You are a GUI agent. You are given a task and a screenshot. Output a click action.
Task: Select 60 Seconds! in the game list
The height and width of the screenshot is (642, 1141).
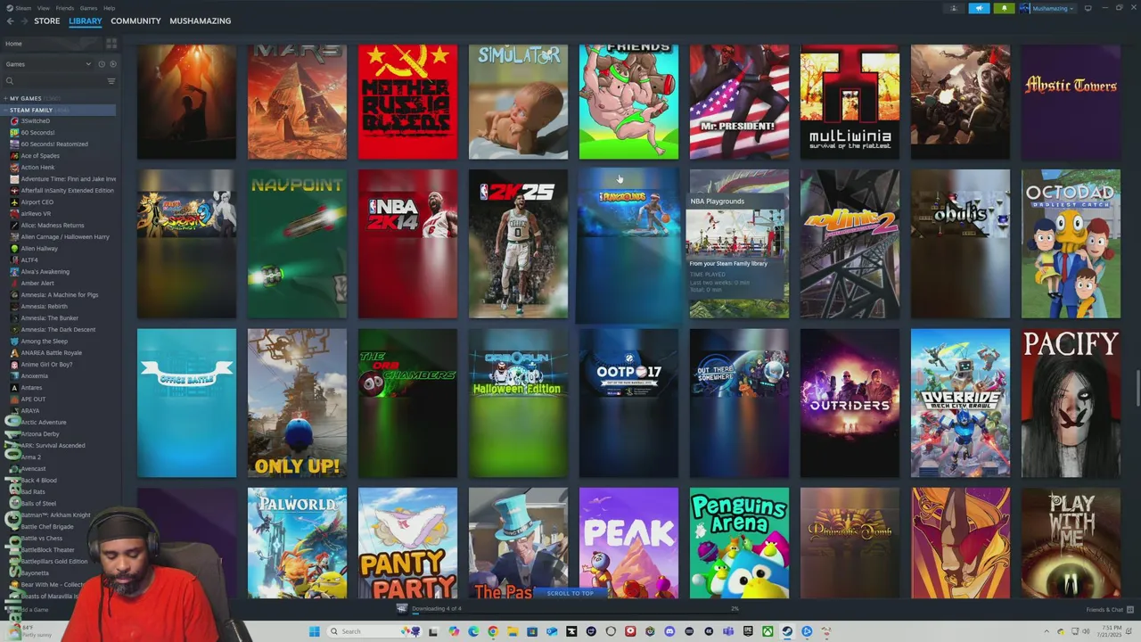point(37,132)
